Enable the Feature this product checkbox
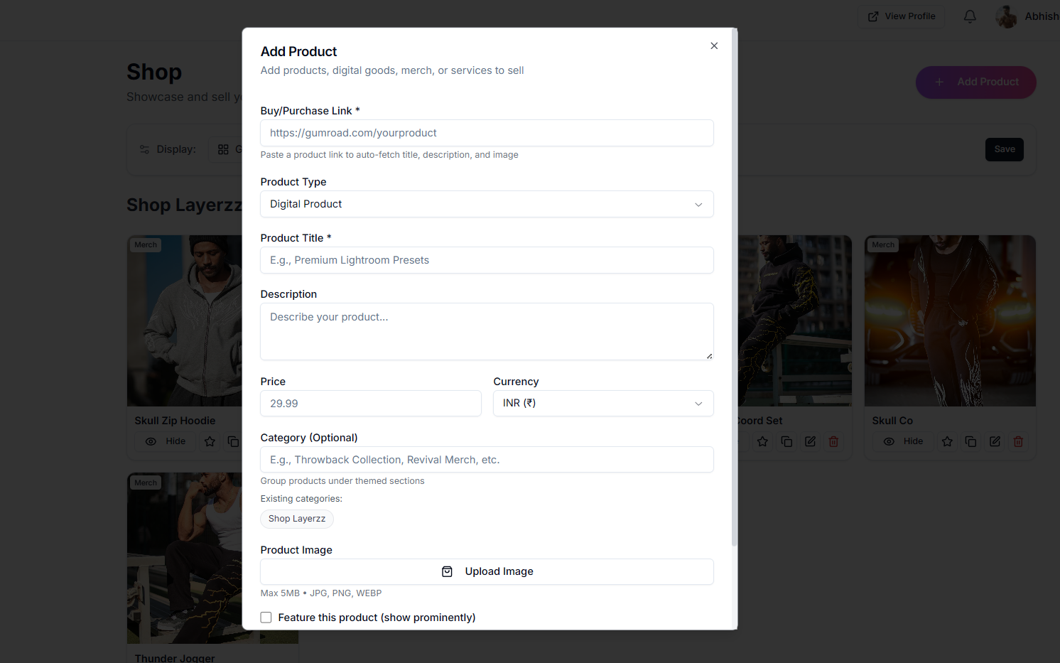The image size is (1060, 663). coord(266,618)
